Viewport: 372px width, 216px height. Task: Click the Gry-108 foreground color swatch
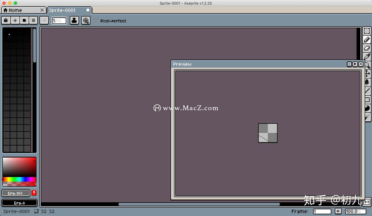[x=16, y=193]
